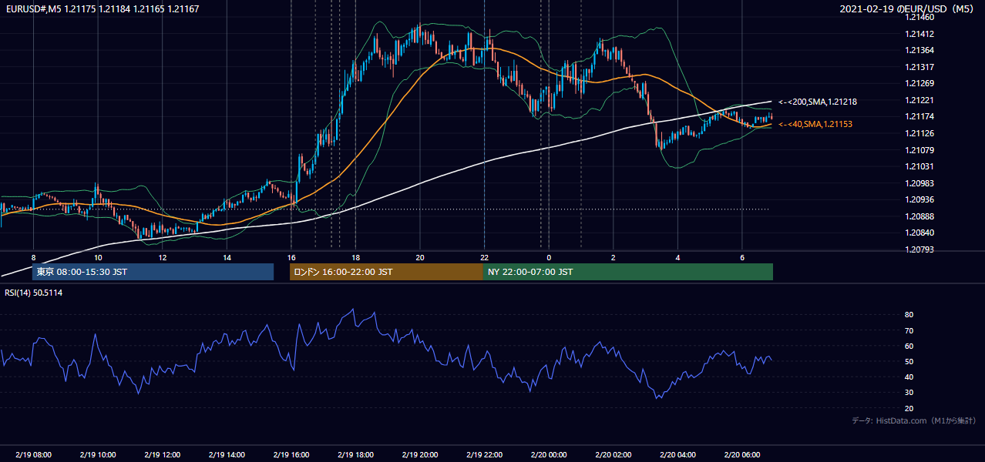This screenshot has width=985, height=462.
Task: Click the 1.21174 price axis label
Action: click(920, 116)
